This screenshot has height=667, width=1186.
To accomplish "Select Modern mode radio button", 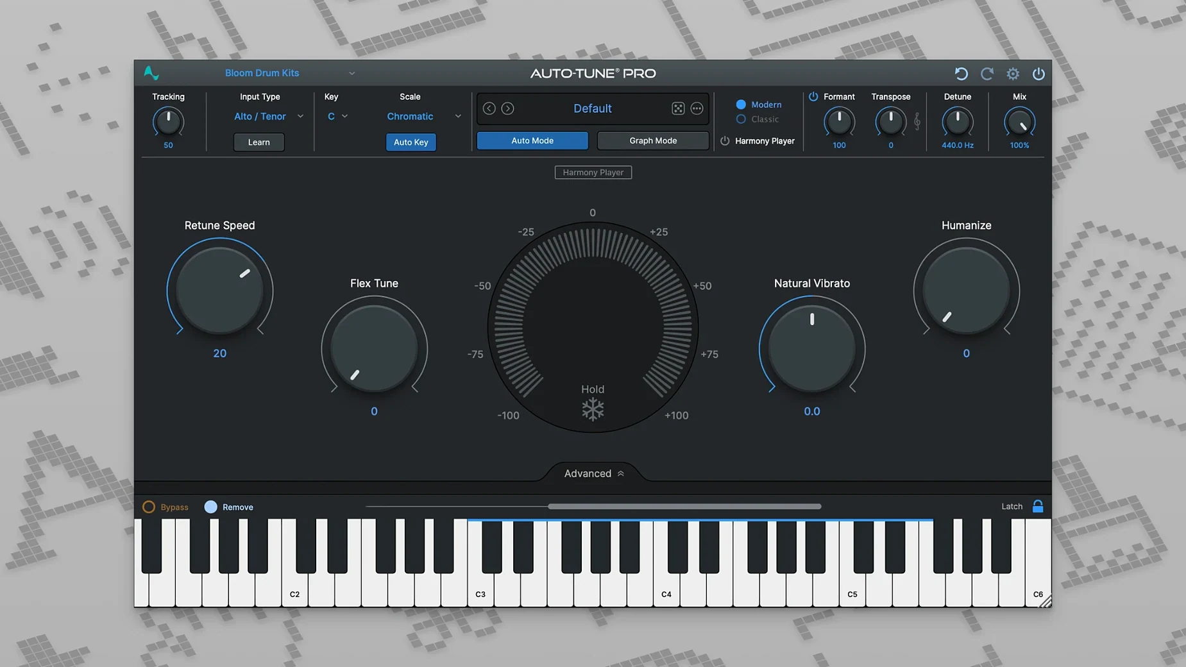I will pos(741,104).
